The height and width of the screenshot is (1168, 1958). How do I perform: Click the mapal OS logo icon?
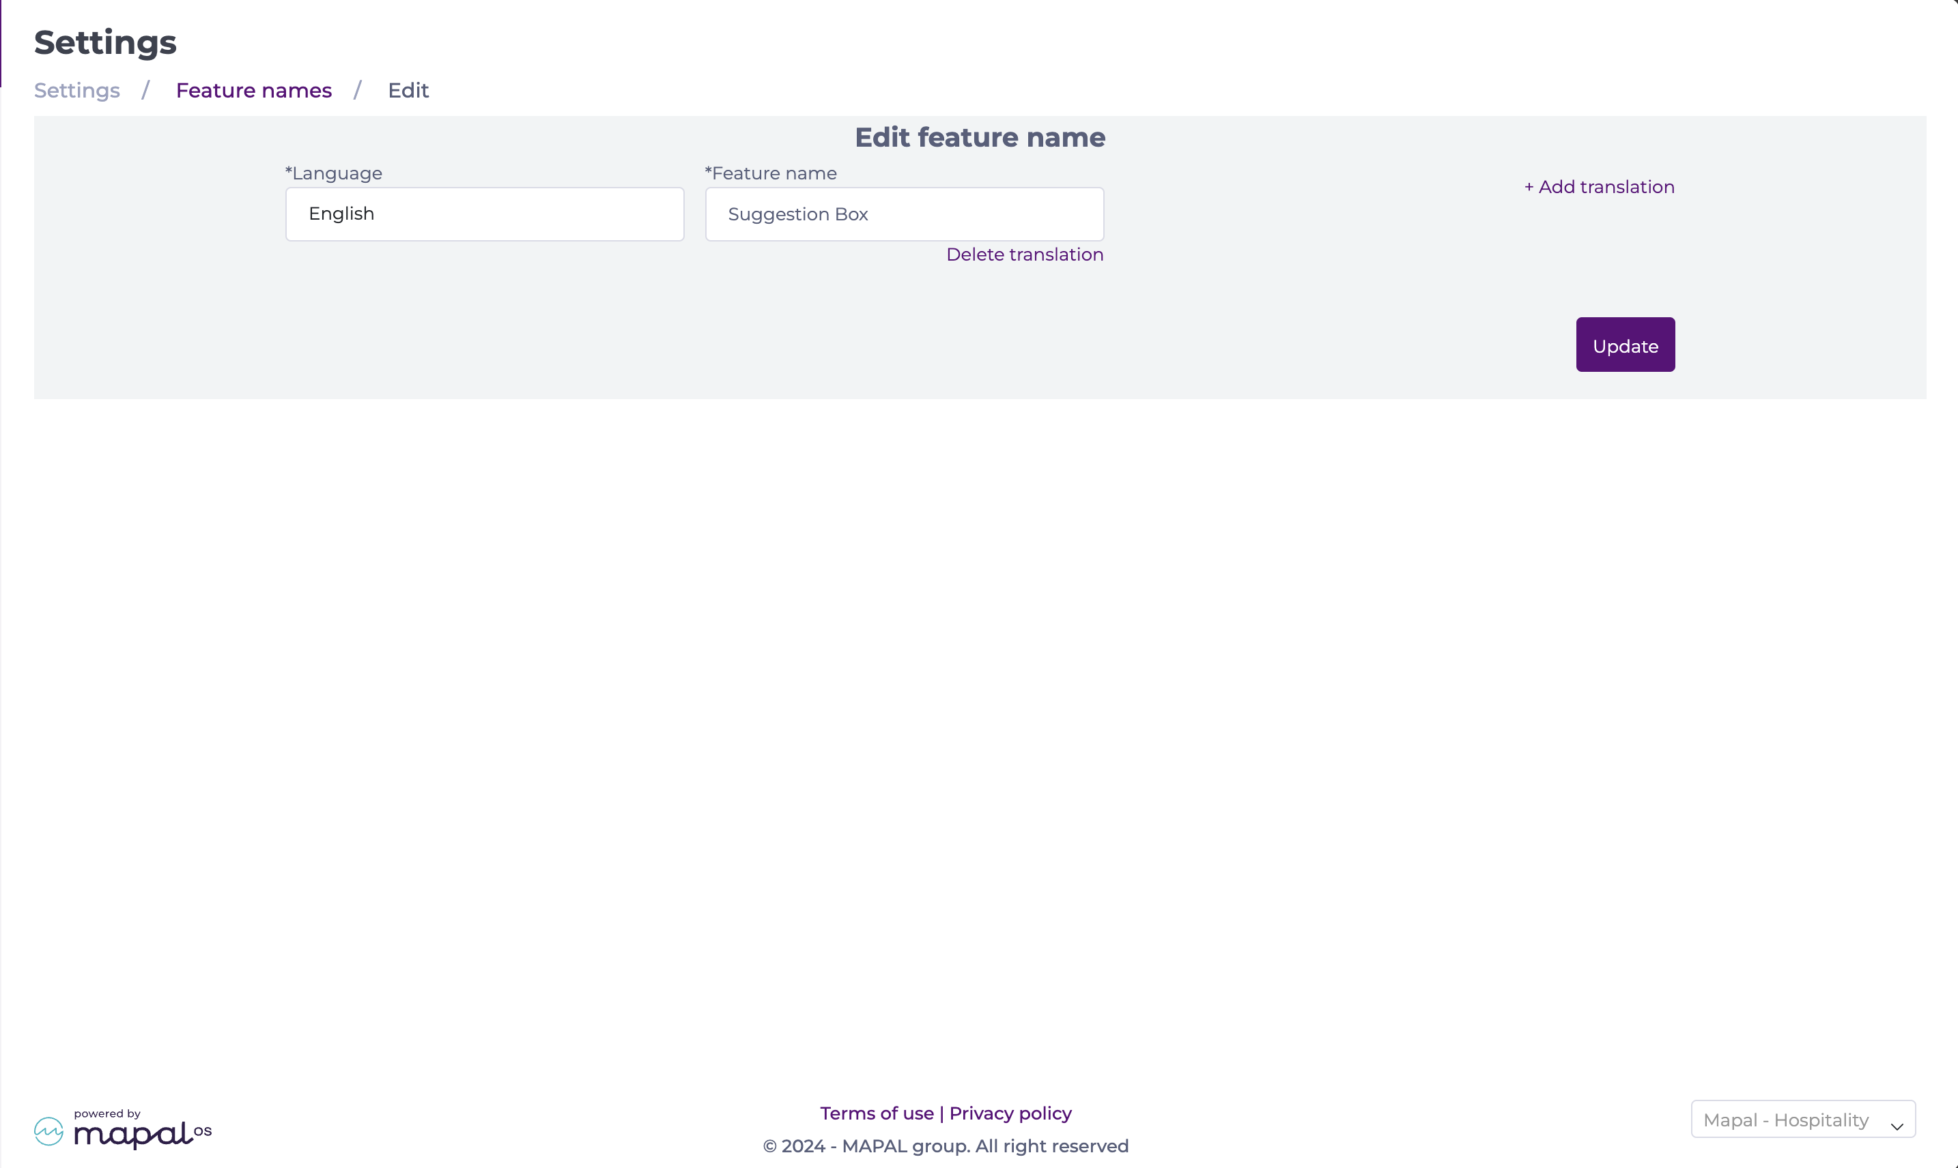coord(49,1131)
